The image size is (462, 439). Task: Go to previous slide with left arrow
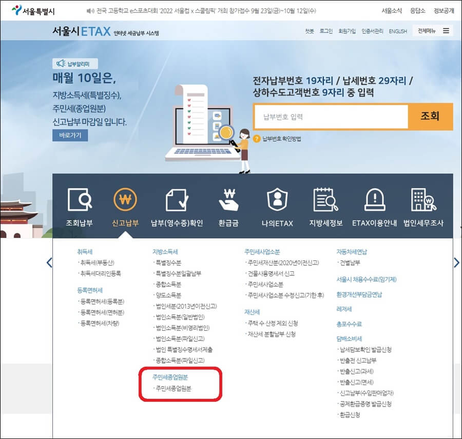49,263
